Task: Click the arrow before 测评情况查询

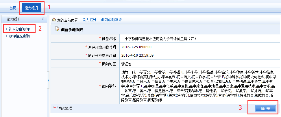Action: click(7, 36)
